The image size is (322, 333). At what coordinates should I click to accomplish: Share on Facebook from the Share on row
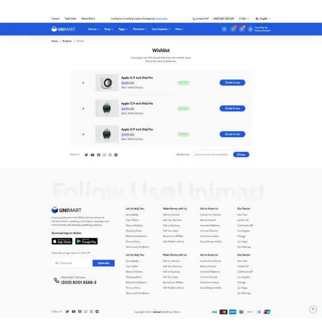(x=98, y=155)
